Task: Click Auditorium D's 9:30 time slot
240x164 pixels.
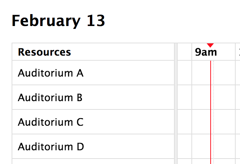Action: 225,147
